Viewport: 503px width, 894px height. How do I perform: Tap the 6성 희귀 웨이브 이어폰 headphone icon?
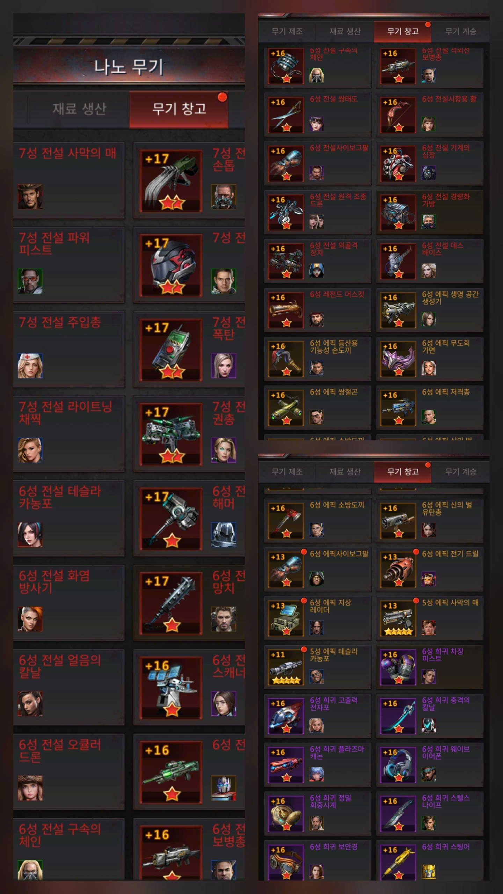(398, 765)
